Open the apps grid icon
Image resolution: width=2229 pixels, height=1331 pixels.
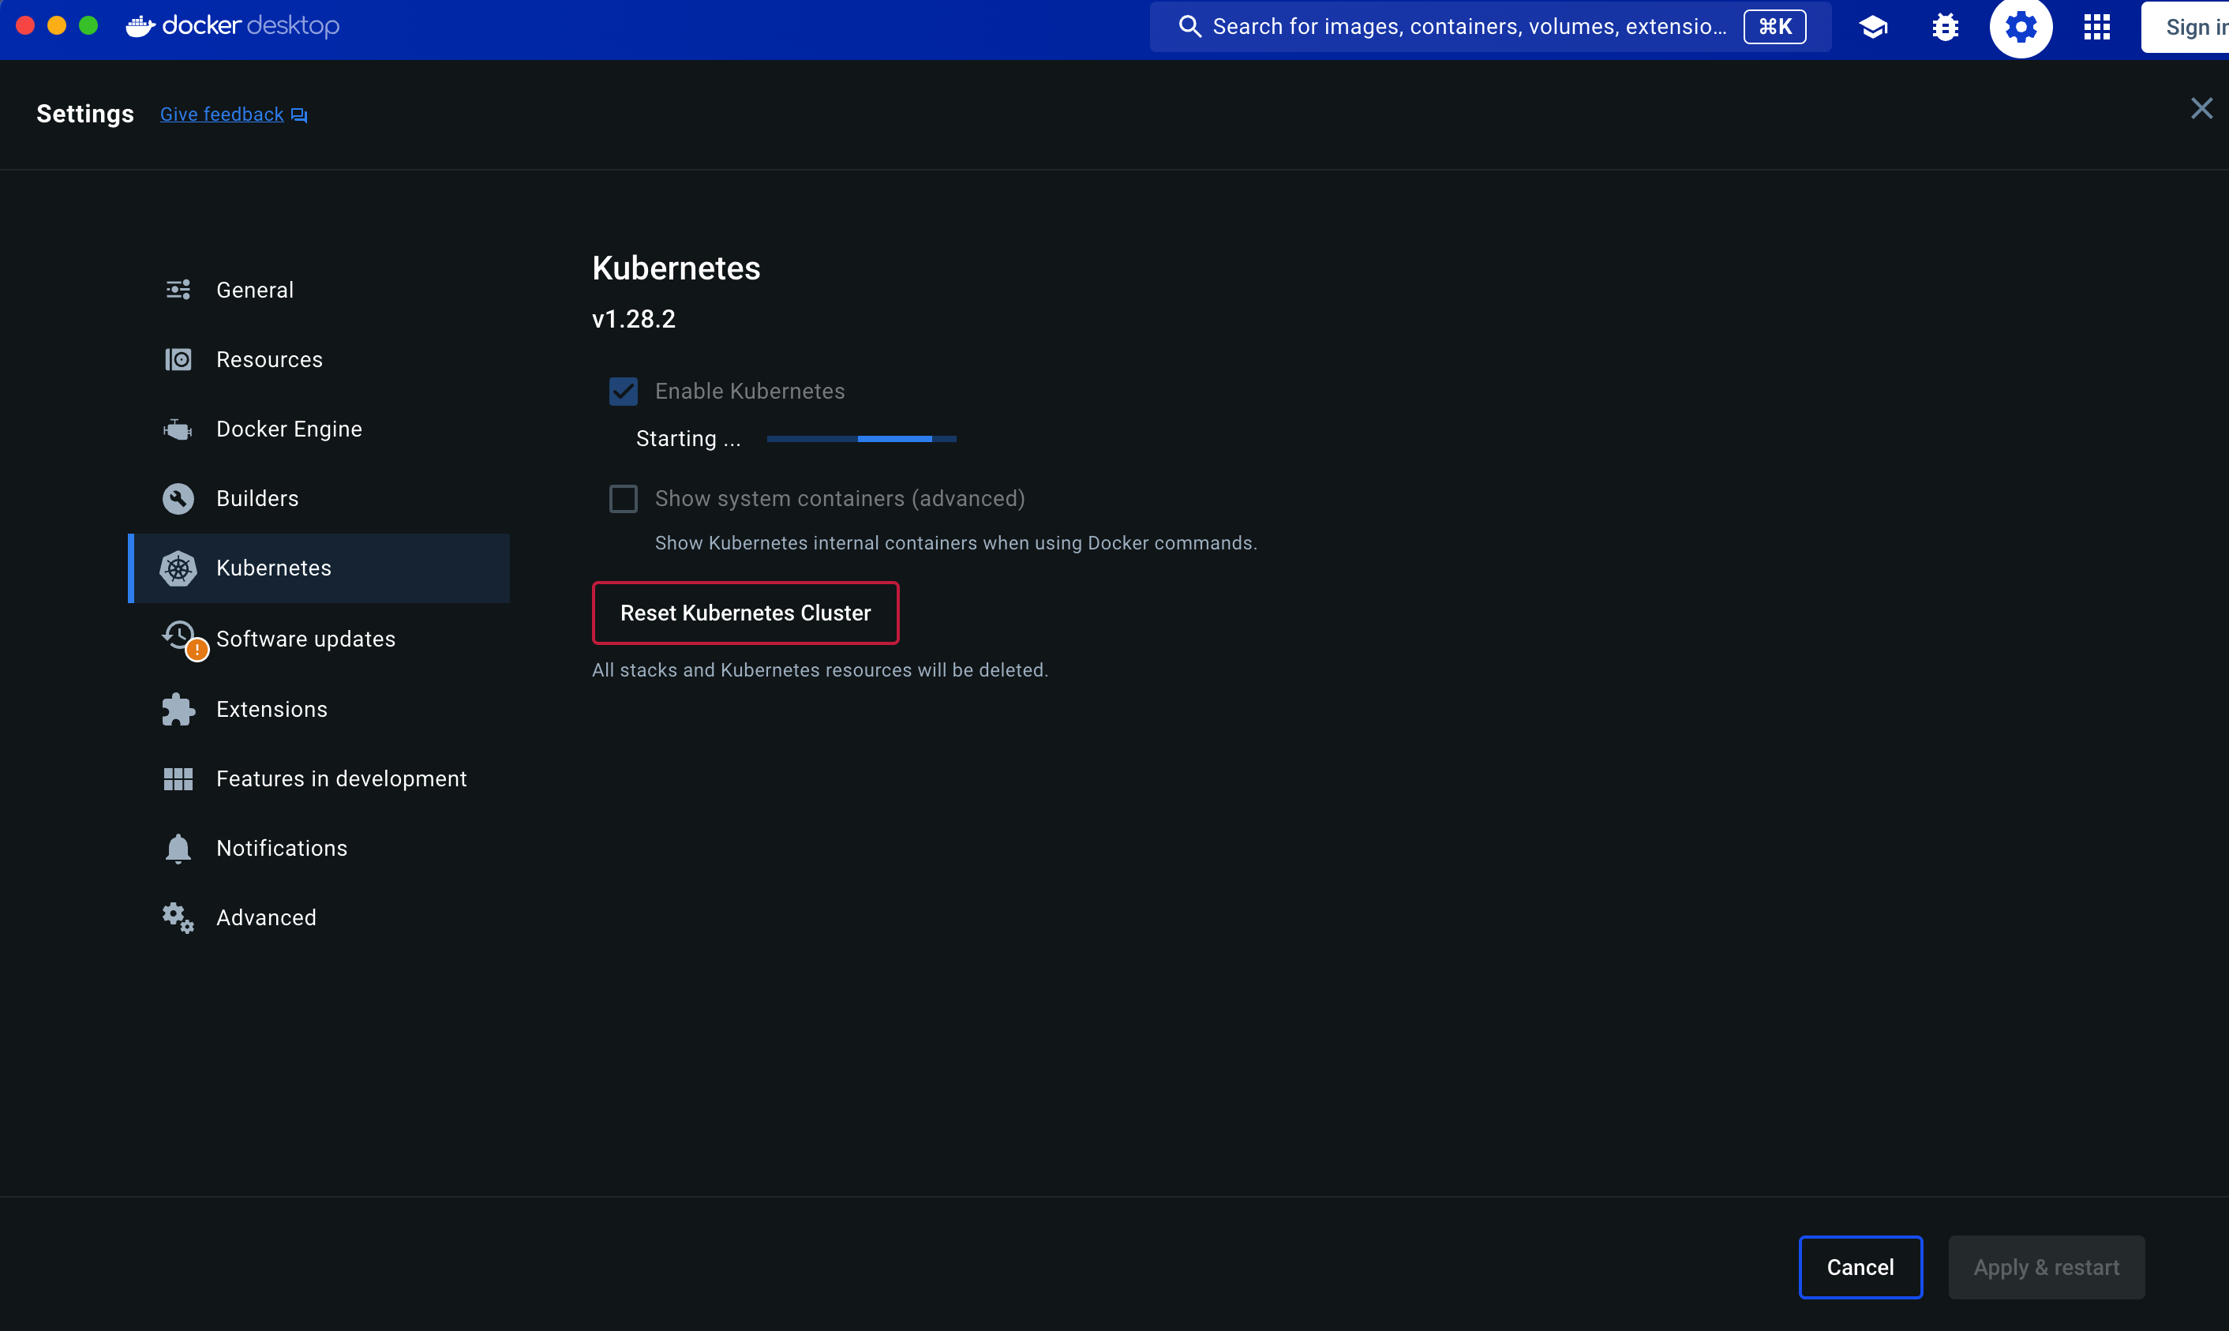[x=2096, y=27]
